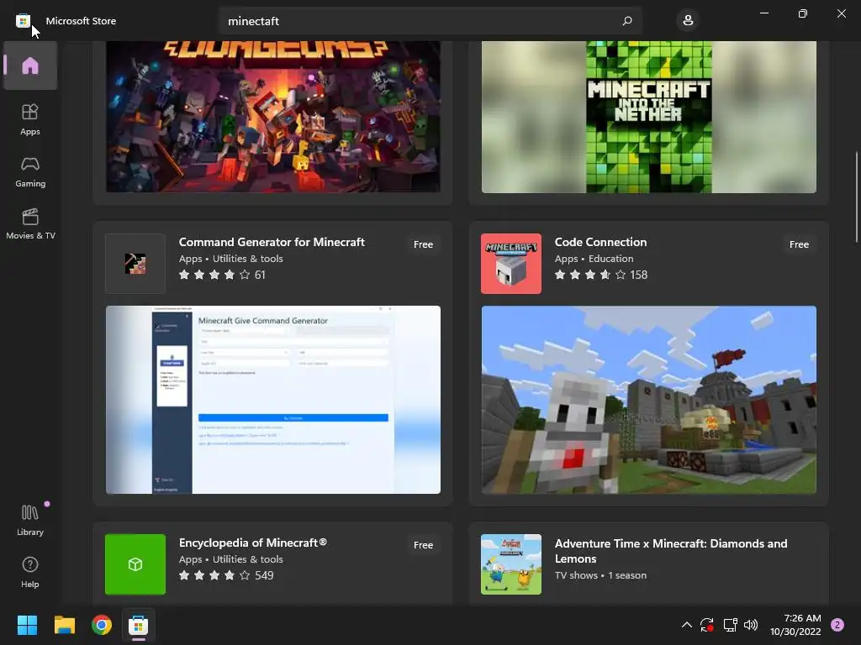Click Free button for Encyclopedia of Minecraft
861x645 pixels.
pos(424,545)
